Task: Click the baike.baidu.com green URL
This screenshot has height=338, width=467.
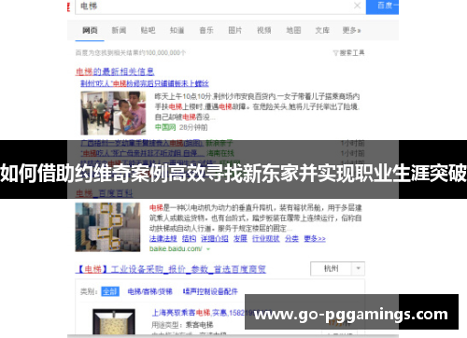Action: point(176,248)
